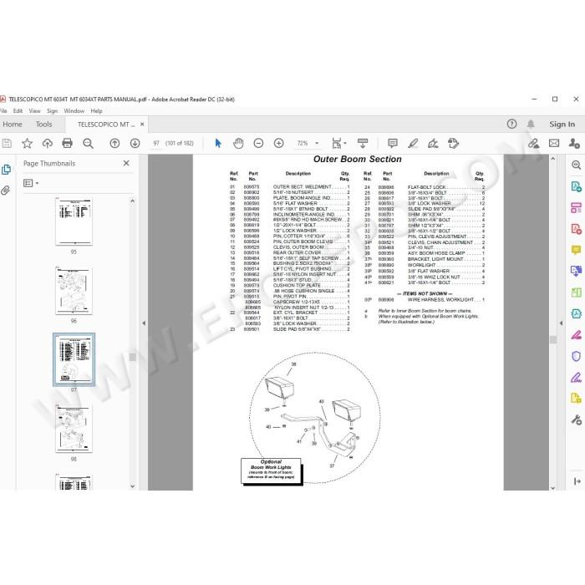Open the thumbnail options dropdown menu

[x=31, y=183]
